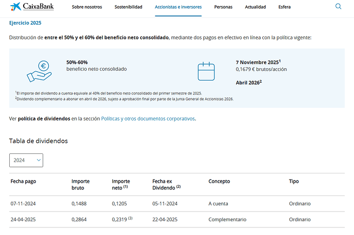
Task: Click the 0,2864 gross amount cell
Action: pyautogui.click(x=80, y=220)
